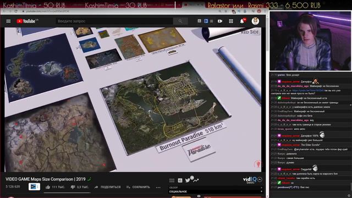Open the vidIQ bar chart stats icon
The image size is (352, 198).
point(180,180)
